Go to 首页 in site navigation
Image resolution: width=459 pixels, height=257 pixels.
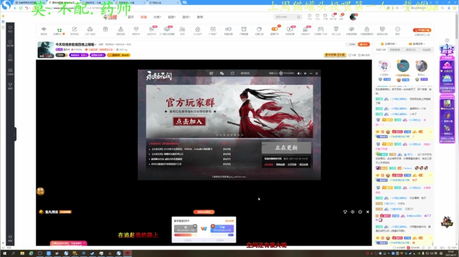131,17
